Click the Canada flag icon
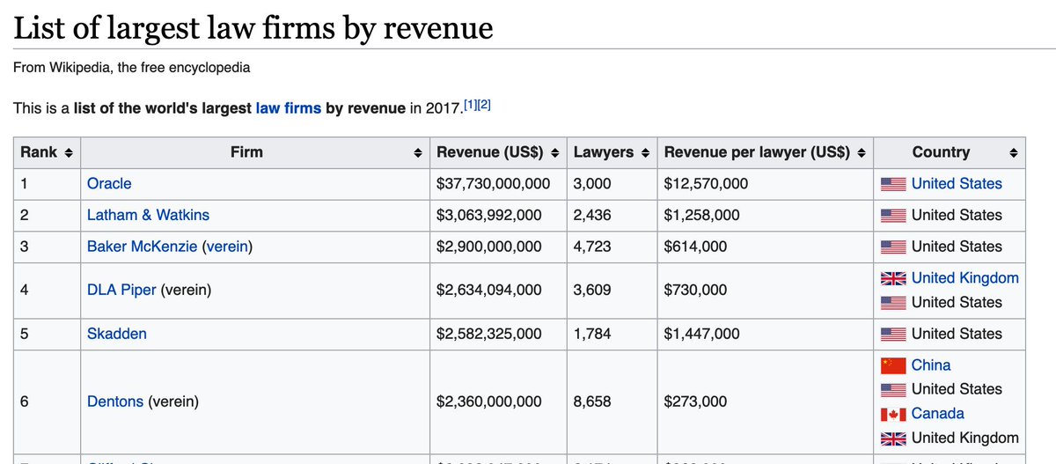The width and height of the screenshot is (1056, 464). tap(893, 414)
